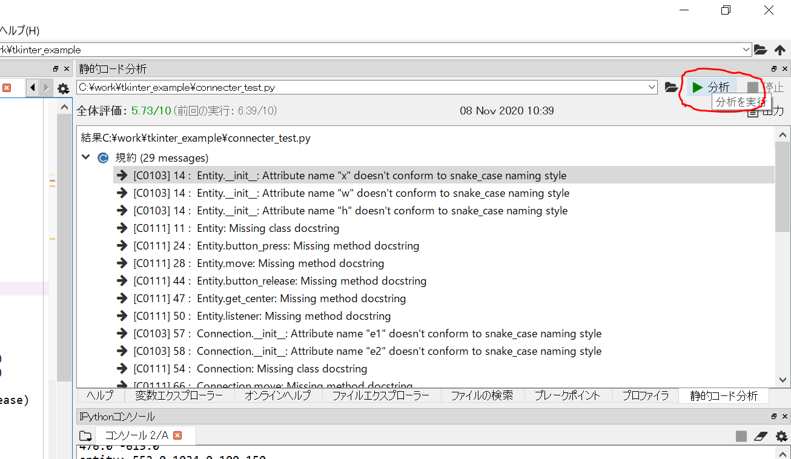The image size is (791, 459).
Task: Click the gray interrupt kernel square in the console
Action: pyautogui.click(x=741, y=436)
